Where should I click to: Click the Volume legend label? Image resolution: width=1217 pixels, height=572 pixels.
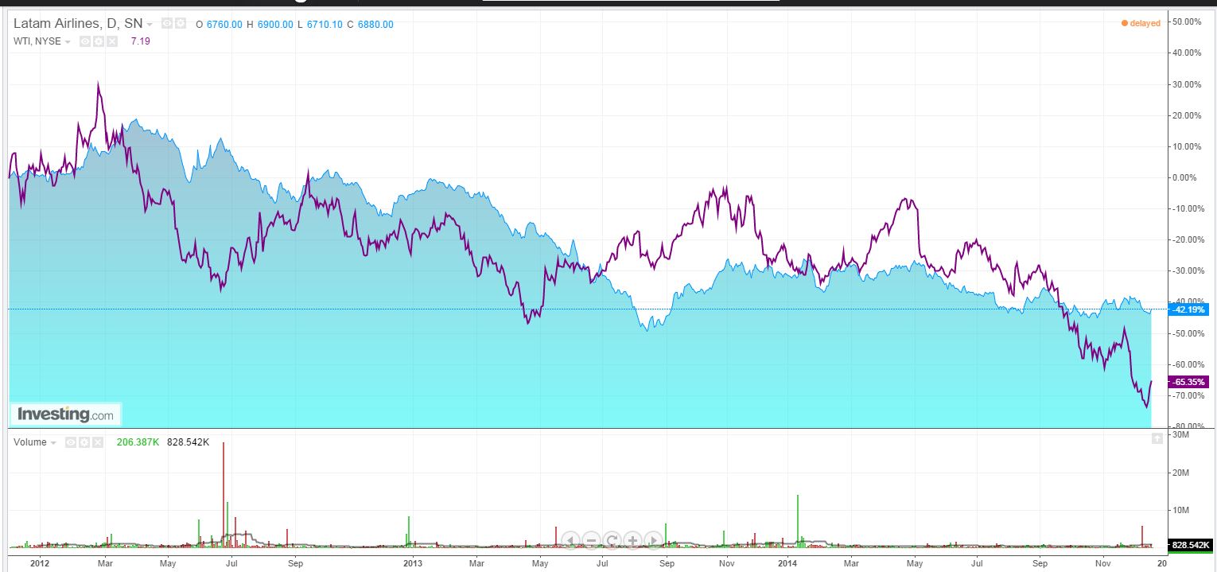pos(30,442)
